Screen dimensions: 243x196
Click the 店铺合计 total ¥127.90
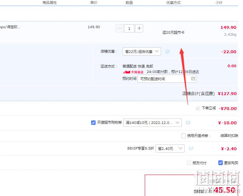click(x=227, y=93)
